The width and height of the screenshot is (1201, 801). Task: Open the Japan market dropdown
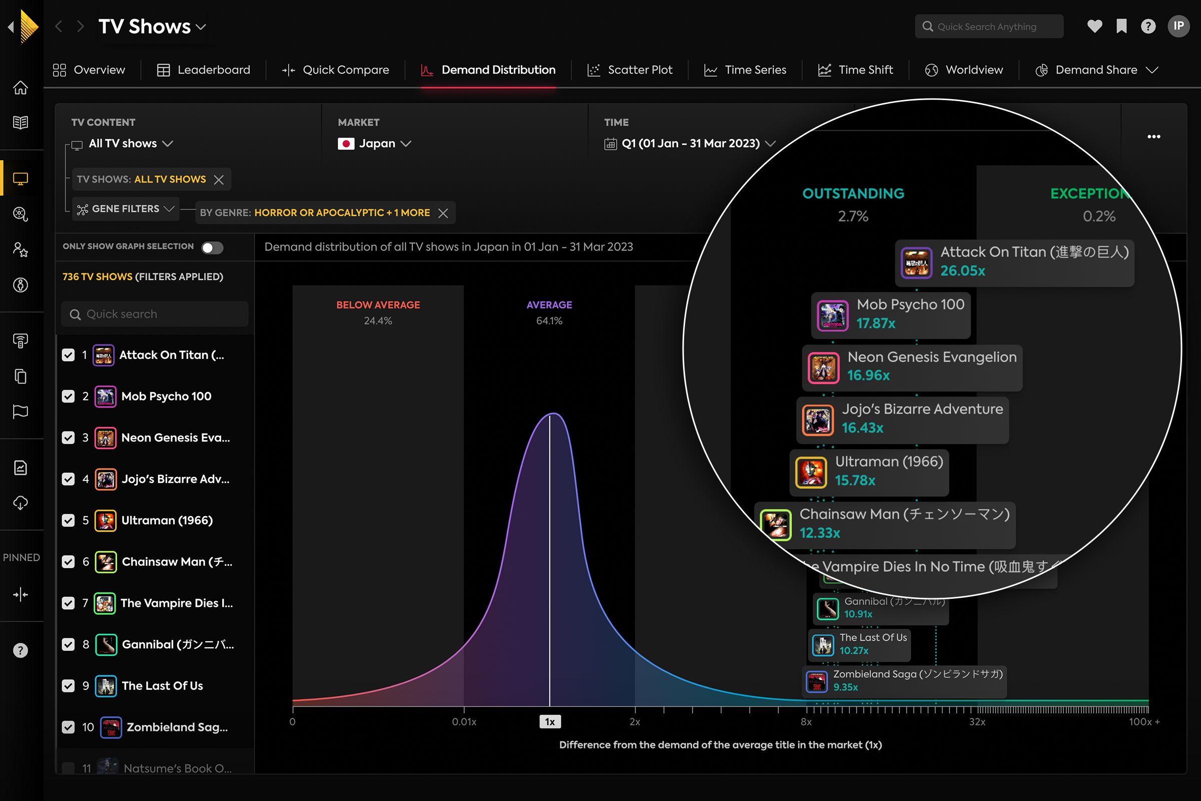tap(374, 144)
